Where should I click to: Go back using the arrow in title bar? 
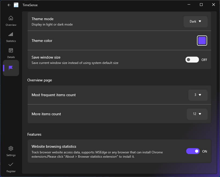point(9,5)
